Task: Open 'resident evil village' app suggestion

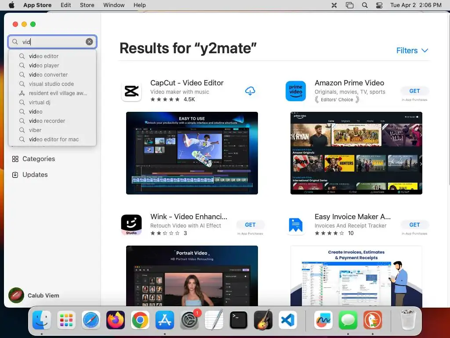Action: pos(53,93)
